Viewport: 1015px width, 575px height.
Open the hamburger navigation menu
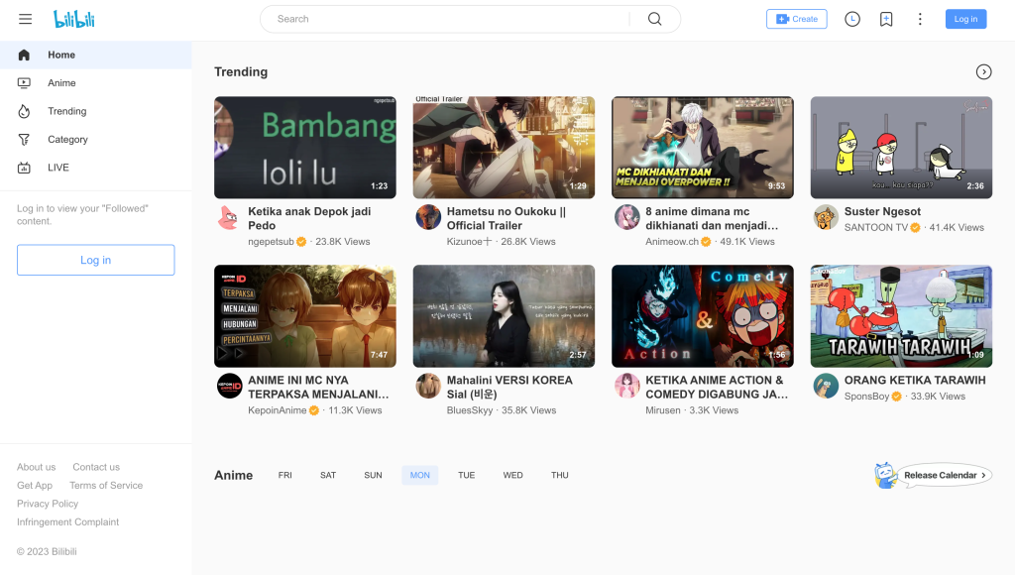pyautogui.click(x=25, y=18)
